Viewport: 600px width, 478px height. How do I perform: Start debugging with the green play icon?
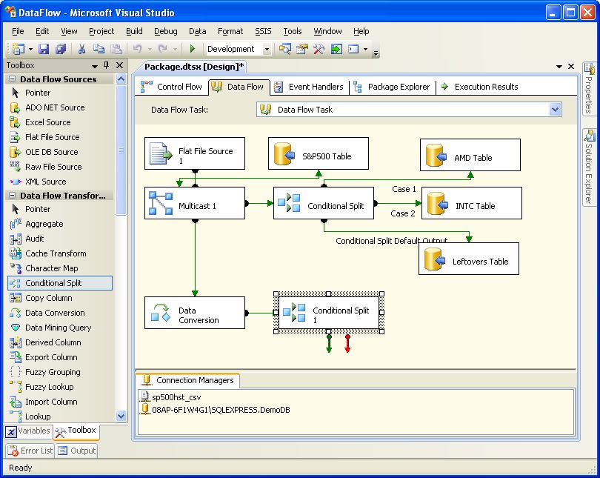pyautogui.click(x=193, y=49)
